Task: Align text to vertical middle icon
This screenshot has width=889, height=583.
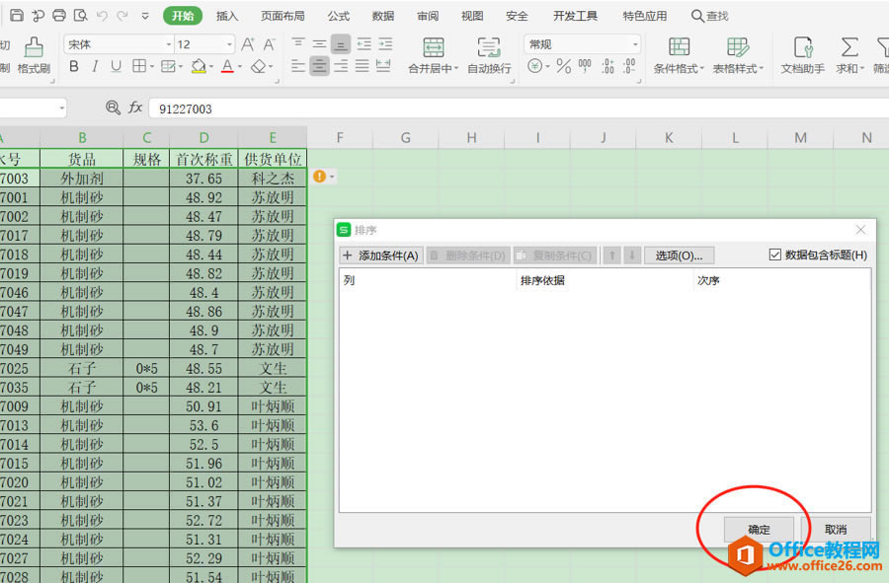Action: tap(319, 43)
